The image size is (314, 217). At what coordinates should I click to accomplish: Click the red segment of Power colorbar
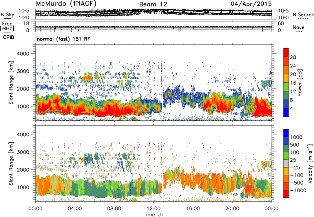click(286, 52)
